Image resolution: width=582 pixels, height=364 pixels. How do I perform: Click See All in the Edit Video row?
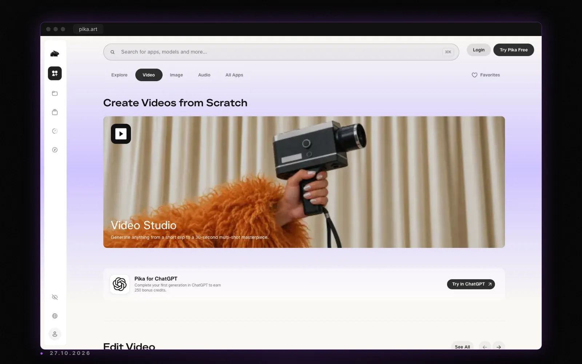coord(462,347)
